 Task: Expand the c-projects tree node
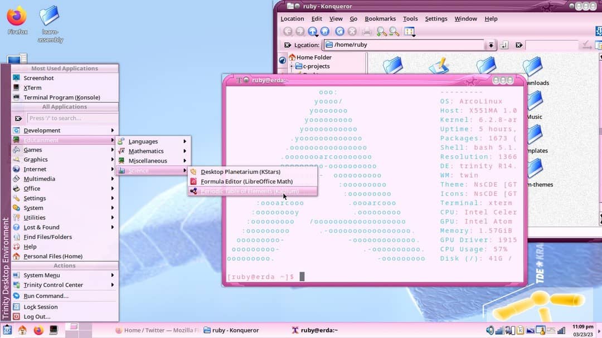(292, 66)
